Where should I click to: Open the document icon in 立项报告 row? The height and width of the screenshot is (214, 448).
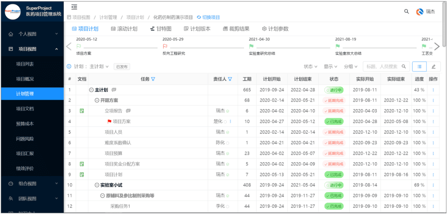pos(82,111)
